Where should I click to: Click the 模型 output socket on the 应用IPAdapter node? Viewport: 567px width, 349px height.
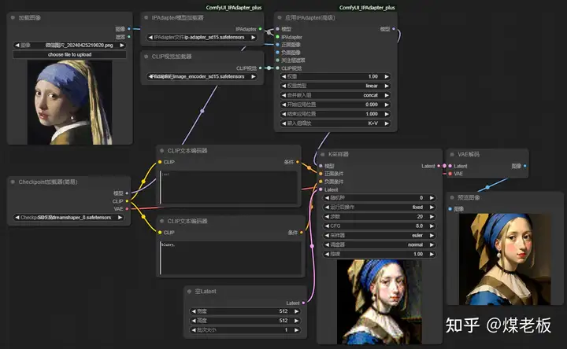[394, 29]
